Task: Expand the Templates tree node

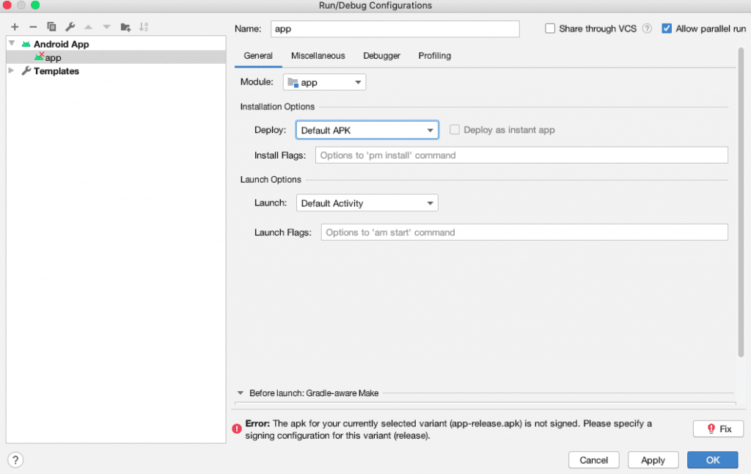Action: 11,71
